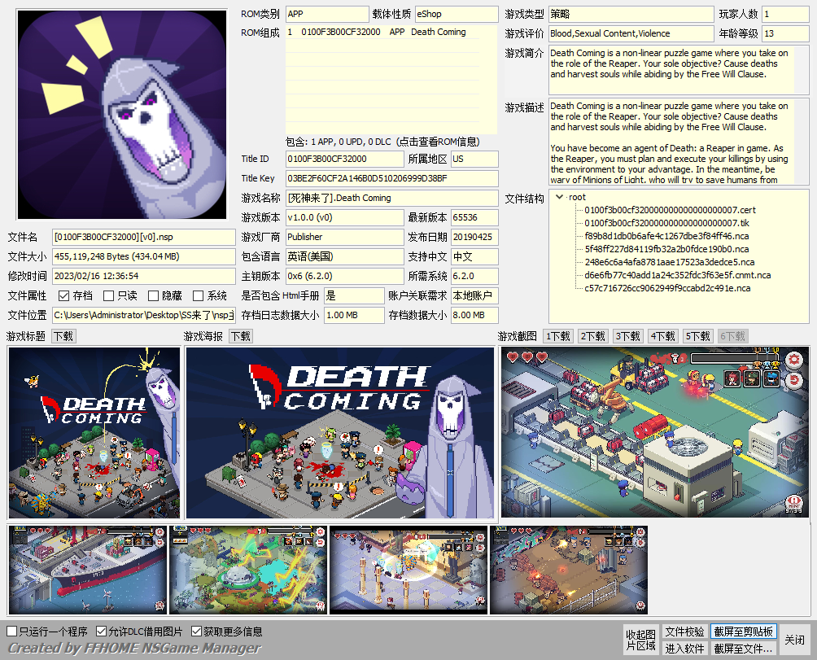Image resolution: width=817 pixels, height=660 pixels.
Task: Open the large factory screenshot image
Action: [x=655, y=432]
